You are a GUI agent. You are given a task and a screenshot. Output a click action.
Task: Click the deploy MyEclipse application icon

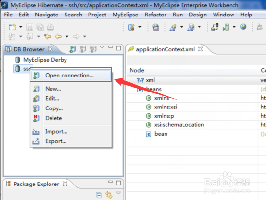132,27
